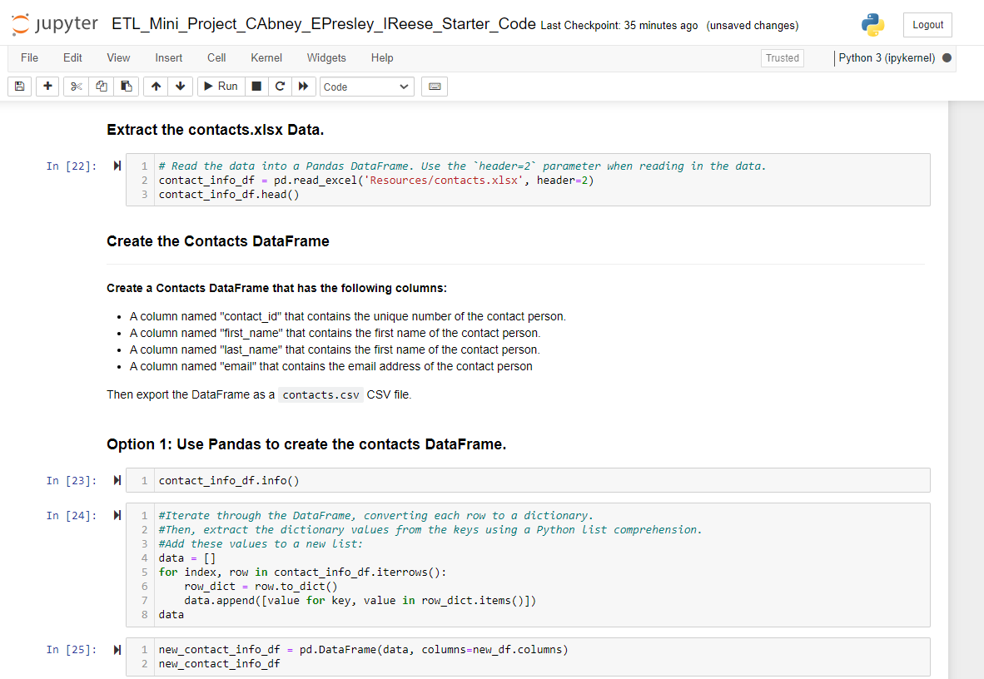Run the selected cell with the Run button
This screenshot has width=984, height=679.
point(221,86)
